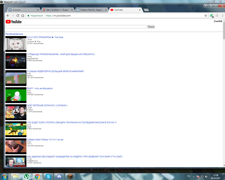This screenshot has height=180, width=225.
Task: Open the clock showing 17:38
Action: coord(215,177)
